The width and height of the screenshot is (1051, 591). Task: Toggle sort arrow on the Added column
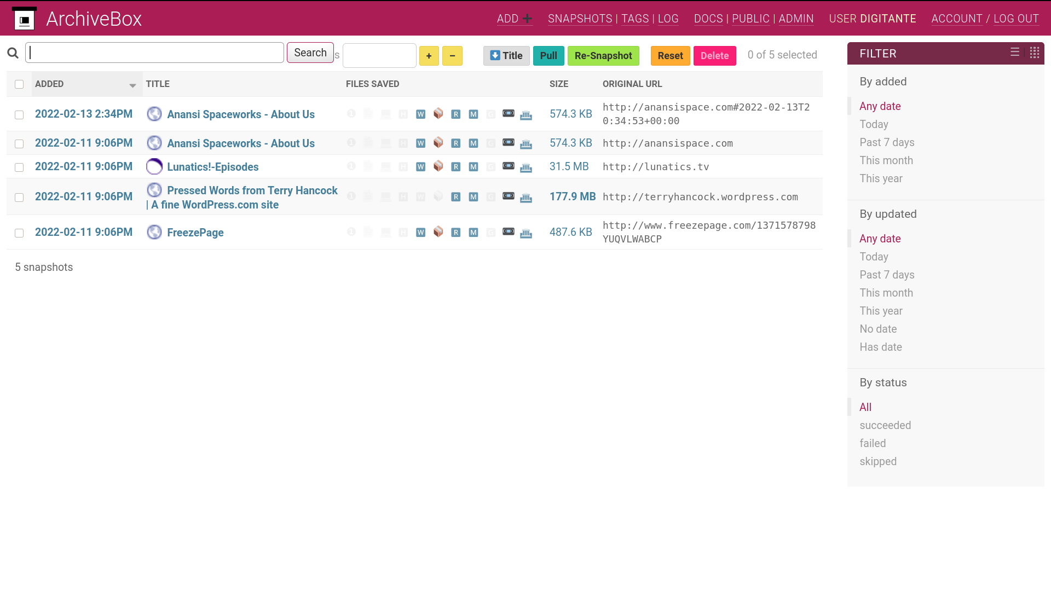pos(132,85)
